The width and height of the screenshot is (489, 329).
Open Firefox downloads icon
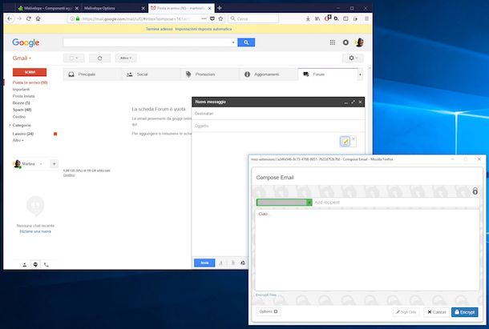click(308, 18)
